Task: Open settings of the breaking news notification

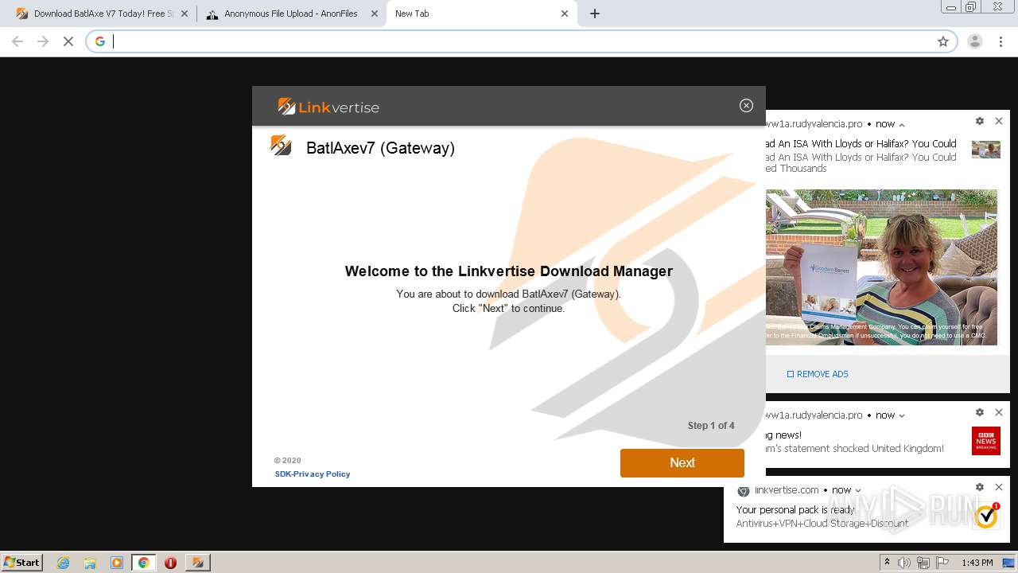Action: 980,412
